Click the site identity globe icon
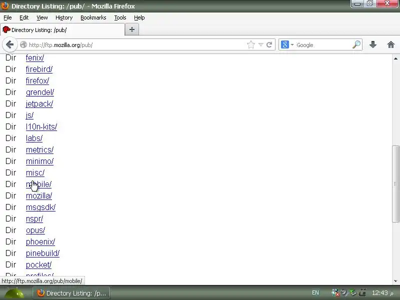 coord(23,45)
